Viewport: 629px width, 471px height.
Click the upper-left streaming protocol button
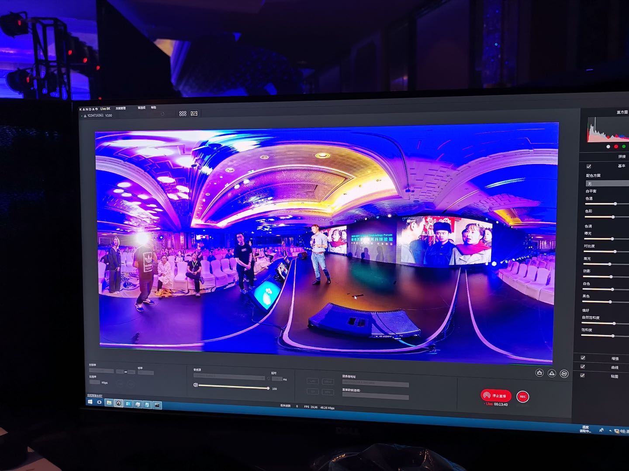tap(313, 381)
